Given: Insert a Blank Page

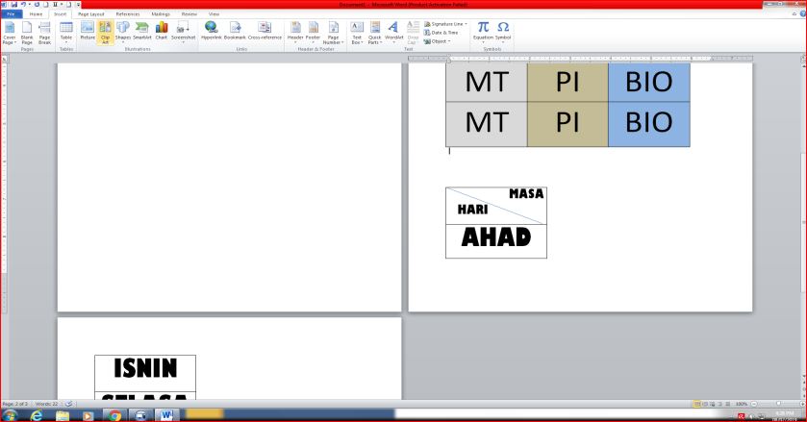Looking at the screenshot, I should point(27,31).
